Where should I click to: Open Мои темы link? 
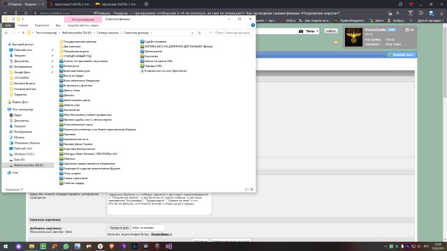[x=393, y=44]
